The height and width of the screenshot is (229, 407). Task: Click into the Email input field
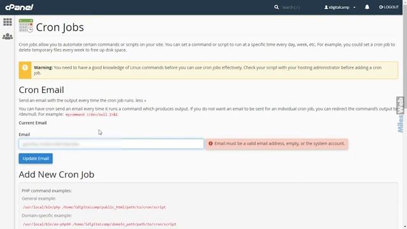point(111,144)
